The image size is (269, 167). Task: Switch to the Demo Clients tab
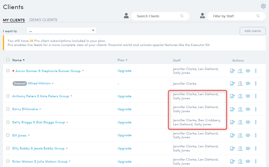click(43, 20)
